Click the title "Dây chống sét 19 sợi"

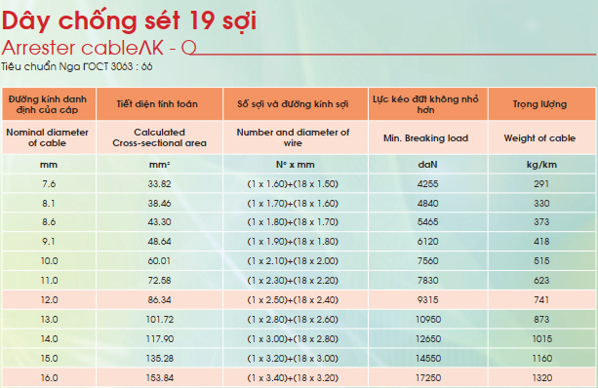click(129, 20)
